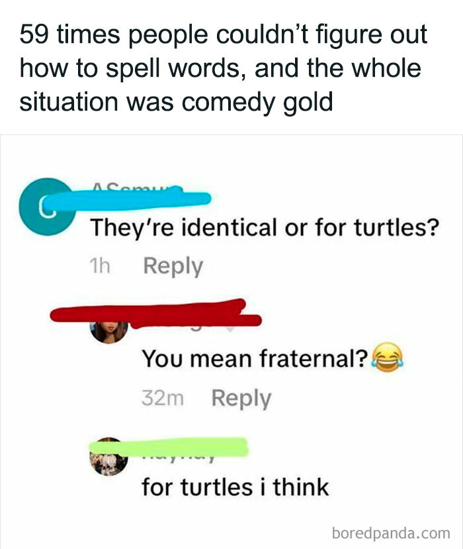The height and width of the screenshot is (549, 463).
Task: Open the third commenter's profile photo
Action: click(109, 456)
